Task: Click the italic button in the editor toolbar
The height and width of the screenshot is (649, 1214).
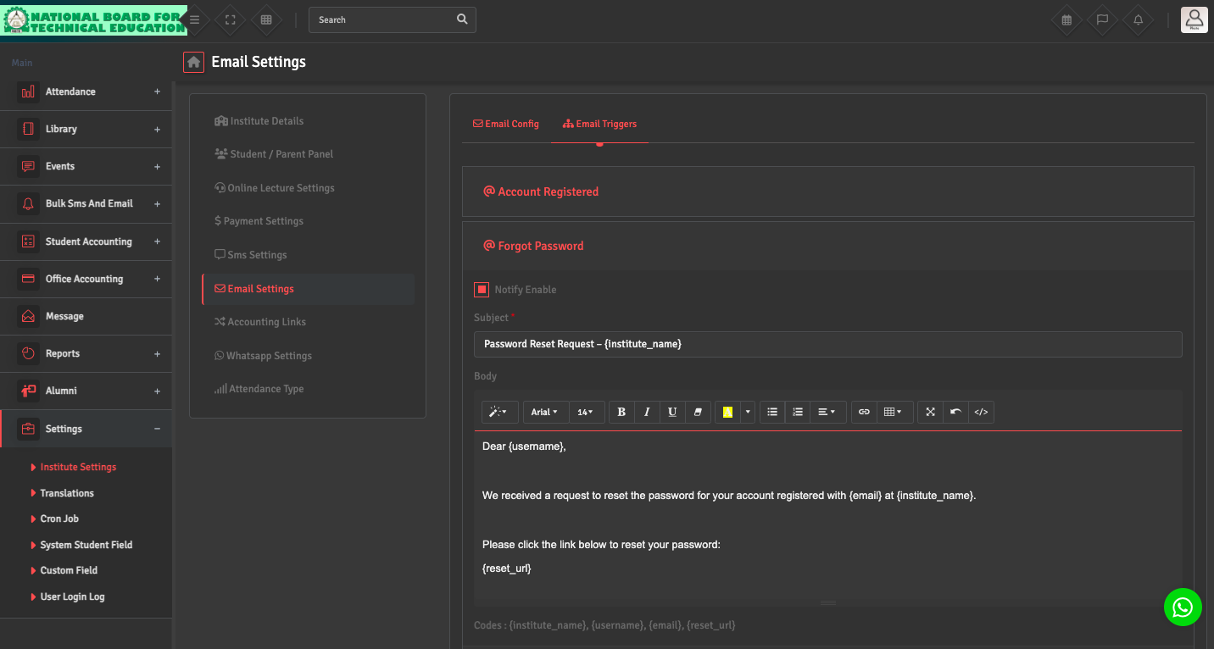Action: [647, 412]
